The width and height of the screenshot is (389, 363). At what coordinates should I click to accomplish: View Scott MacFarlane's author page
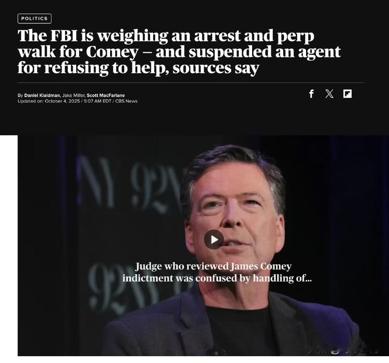(106, 95)
